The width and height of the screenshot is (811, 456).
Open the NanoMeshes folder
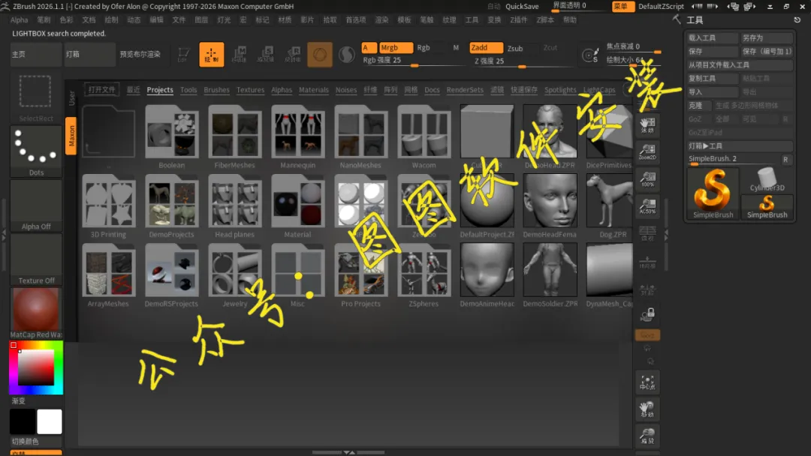(x=361, y=136)
